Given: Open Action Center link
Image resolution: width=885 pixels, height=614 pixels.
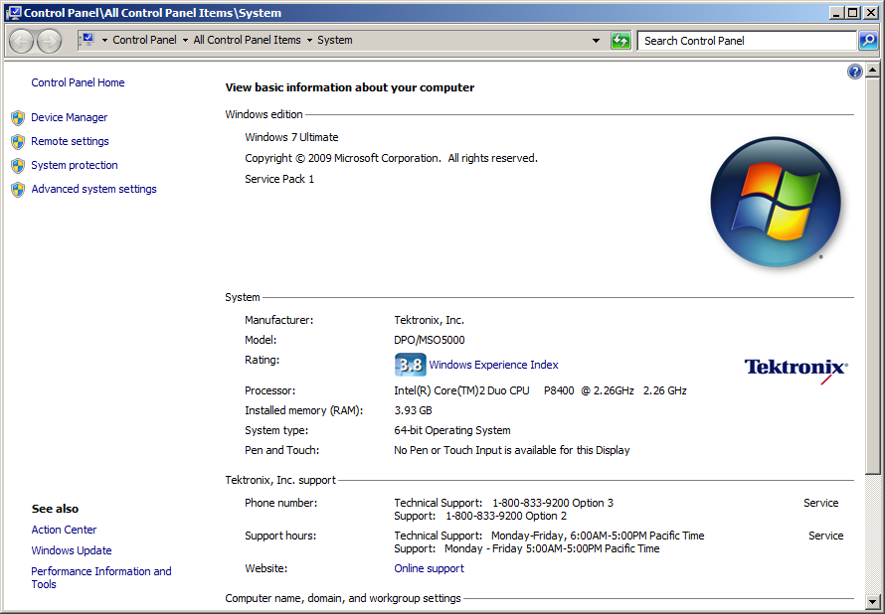Looking at the screenshot, I should click(x=64, y=530).
